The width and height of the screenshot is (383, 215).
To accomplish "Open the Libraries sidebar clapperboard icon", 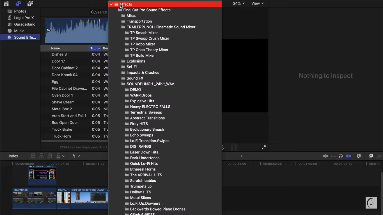I will pyautogui.click(x=6, y=3).
